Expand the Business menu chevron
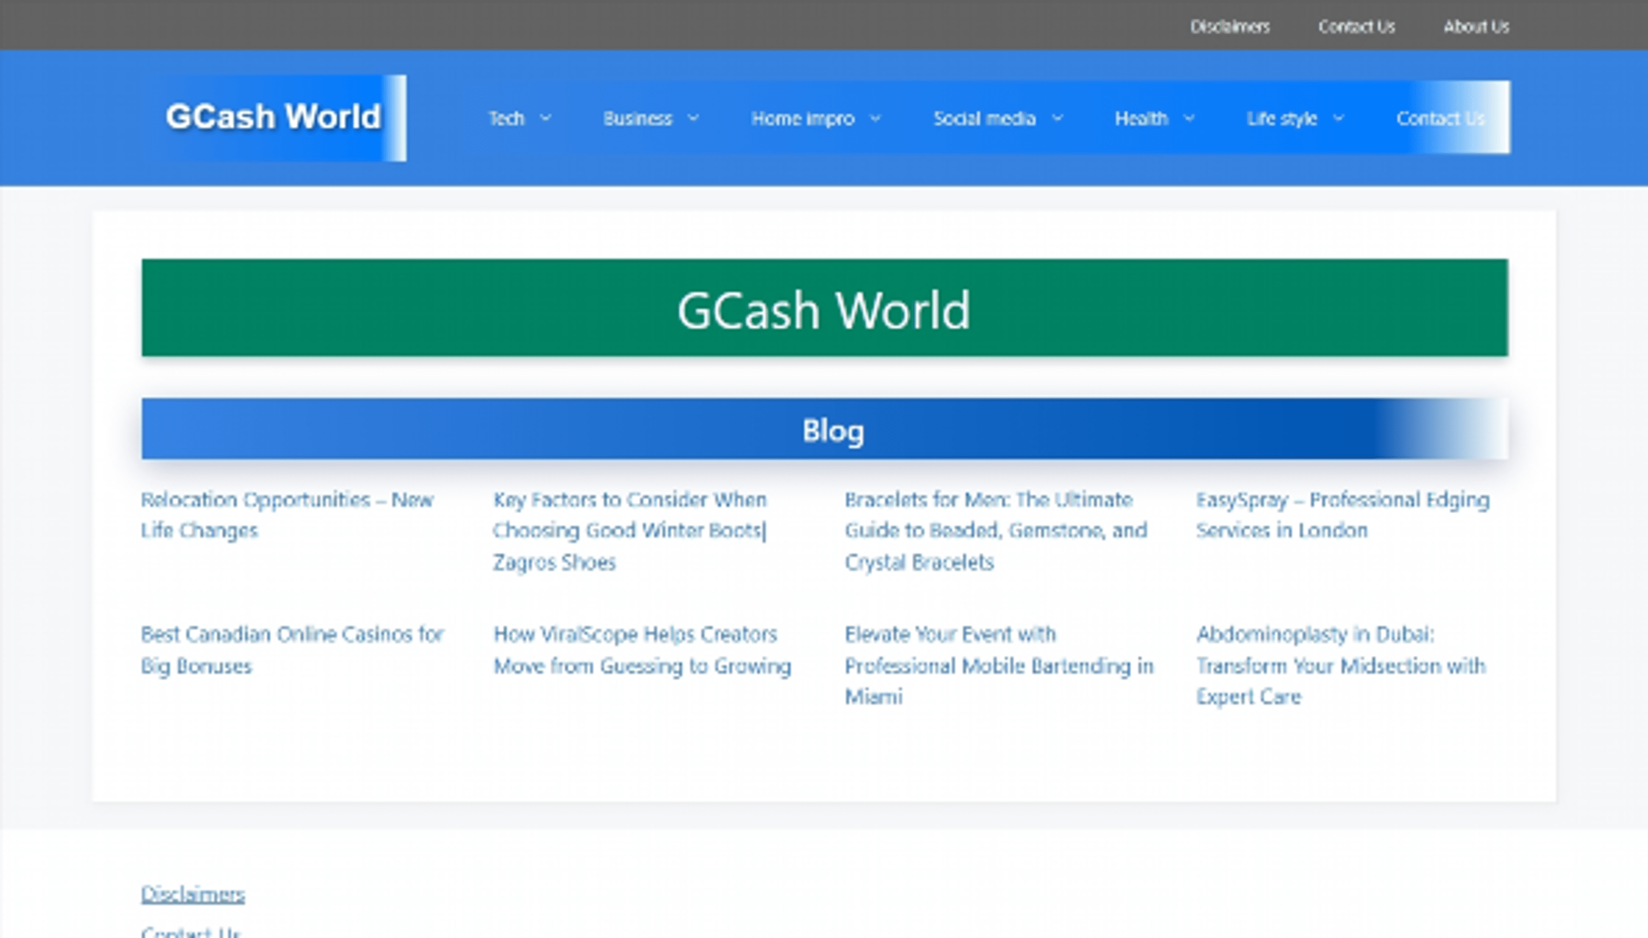Image resolution: width=1648 pixels, height=938 pixels. click(x=694, y=118)
